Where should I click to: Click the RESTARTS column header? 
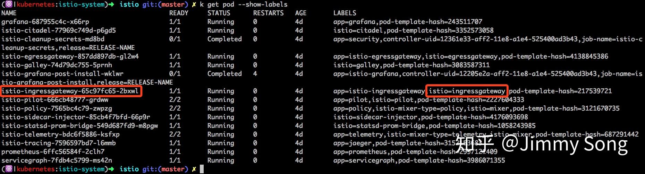tap(268, 13)
